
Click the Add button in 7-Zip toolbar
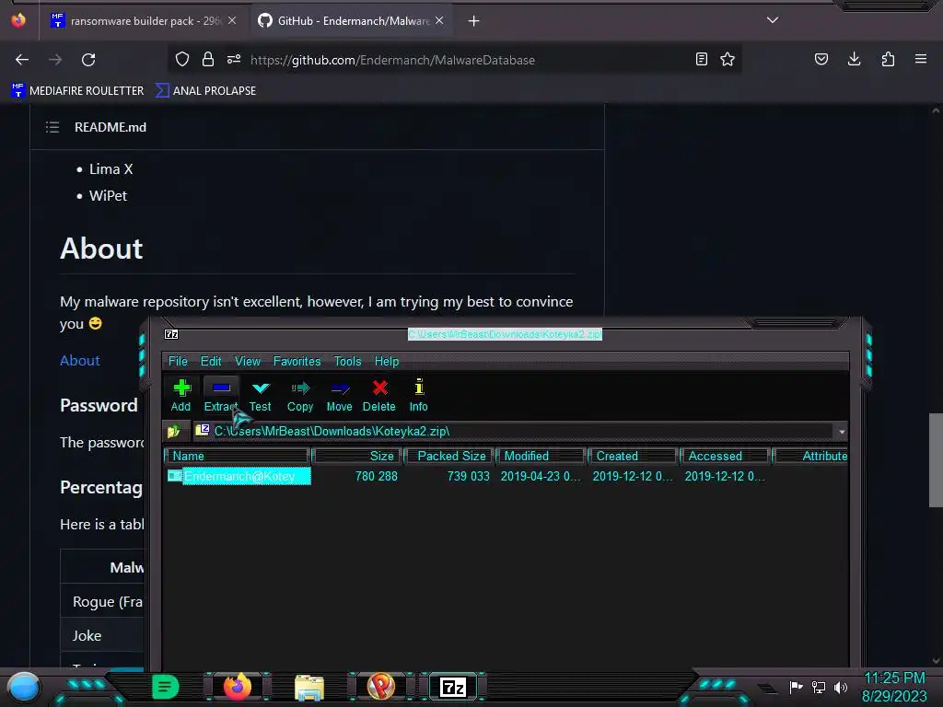pos(181,395)
